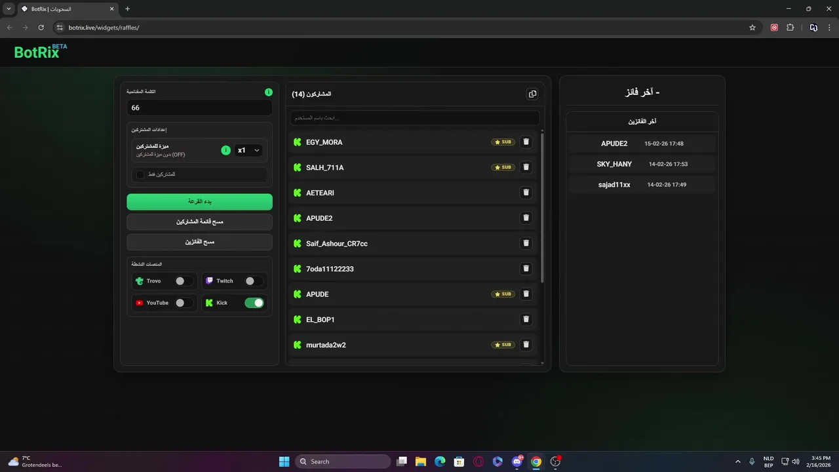Click the participants list scrollbar
839x472 pixels.
[542, 206]
